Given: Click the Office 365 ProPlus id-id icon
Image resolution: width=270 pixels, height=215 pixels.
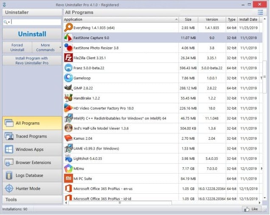Looking at the screenshot, I should (x=68, y=198).
